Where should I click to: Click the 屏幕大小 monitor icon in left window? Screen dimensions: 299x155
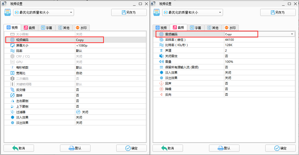12,45
